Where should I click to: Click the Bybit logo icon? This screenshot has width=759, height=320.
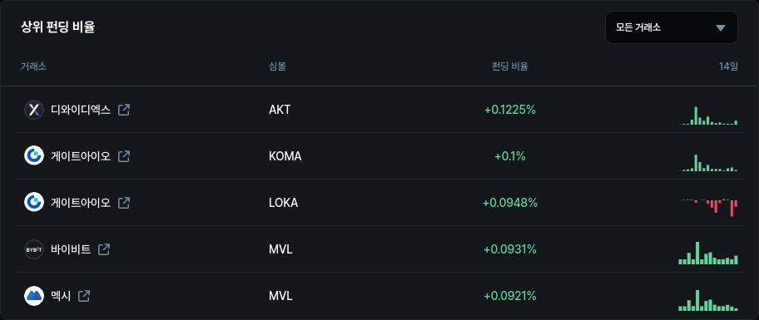[x=34, y=249]
